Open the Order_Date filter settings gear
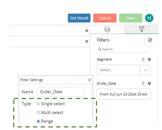Viewport: 162px width, 130px height. click(x=149, y=83)
